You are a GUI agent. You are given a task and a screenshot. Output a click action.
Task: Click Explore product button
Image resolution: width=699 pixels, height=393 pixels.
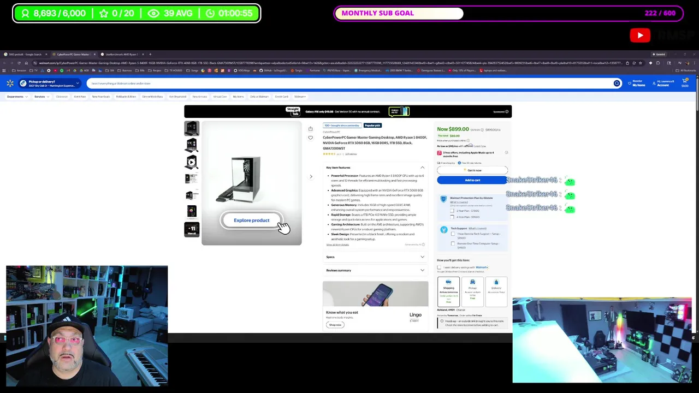[x=251, y=221]
